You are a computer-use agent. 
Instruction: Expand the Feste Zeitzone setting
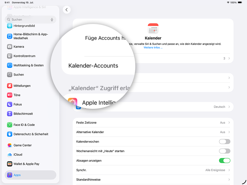click(153, 122)
